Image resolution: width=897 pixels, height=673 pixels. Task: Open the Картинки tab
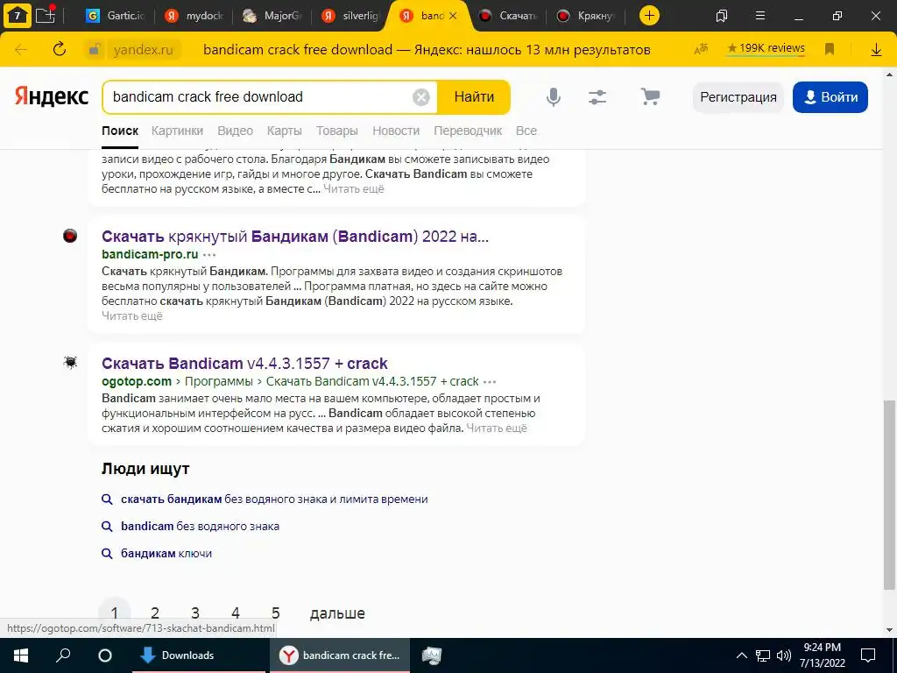click(177, 131)
